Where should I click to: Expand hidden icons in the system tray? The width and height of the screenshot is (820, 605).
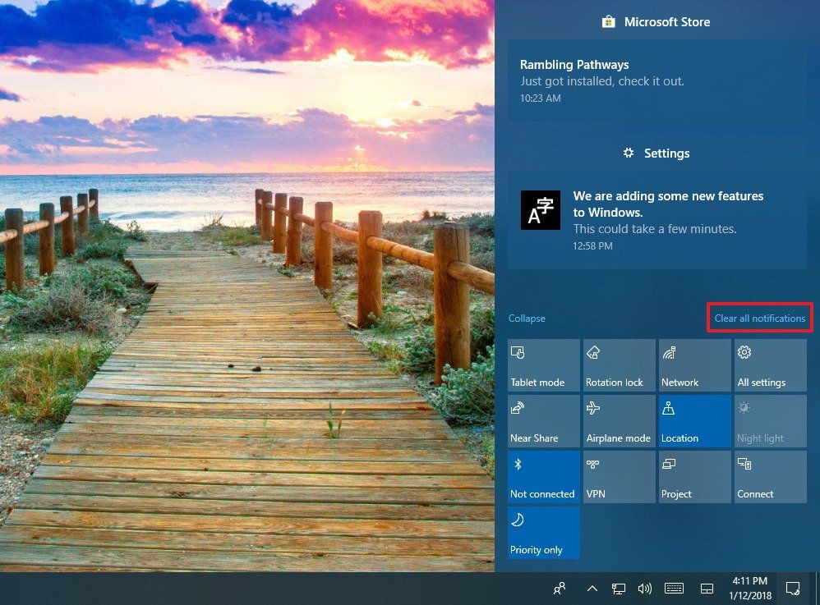pyautogui.click(x=592, y=588)
